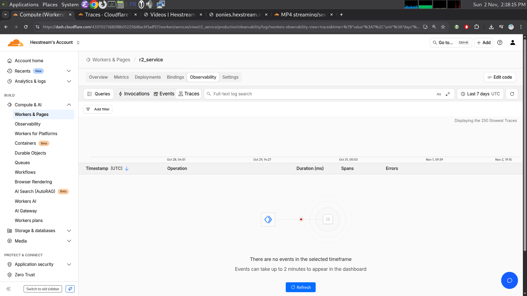The image size is (527, 296).
Task: Toggle regex search mode
Action: [x=448, y=94]
